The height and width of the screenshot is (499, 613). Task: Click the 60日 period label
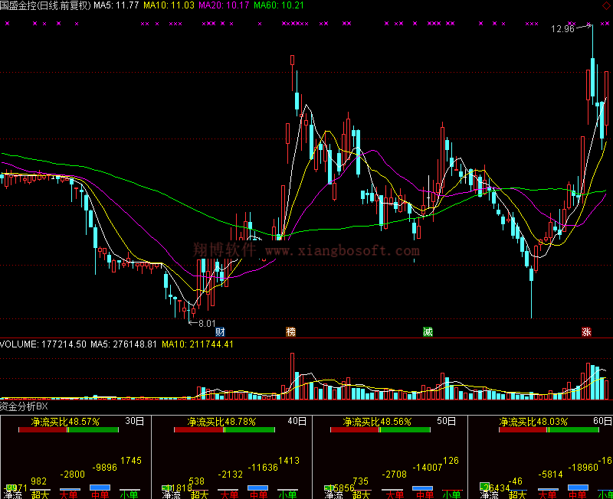point(602,421)
